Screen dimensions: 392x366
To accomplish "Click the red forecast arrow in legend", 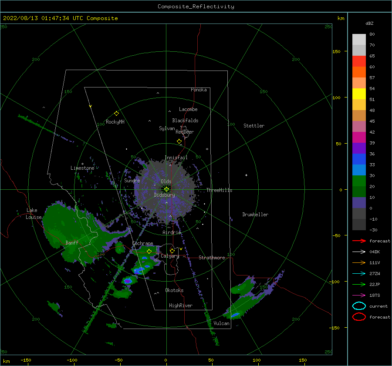I will point(359,241).
